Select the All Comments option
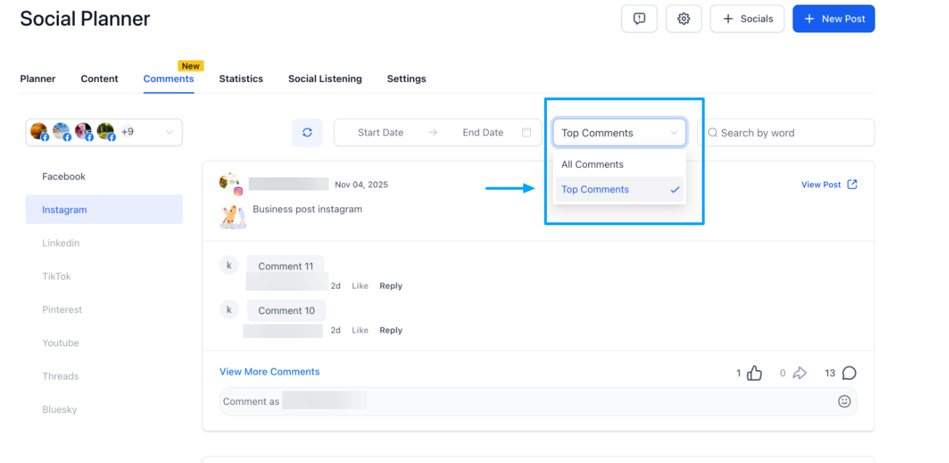The height and width of the screenshot is (463, 949). [592, 164]
